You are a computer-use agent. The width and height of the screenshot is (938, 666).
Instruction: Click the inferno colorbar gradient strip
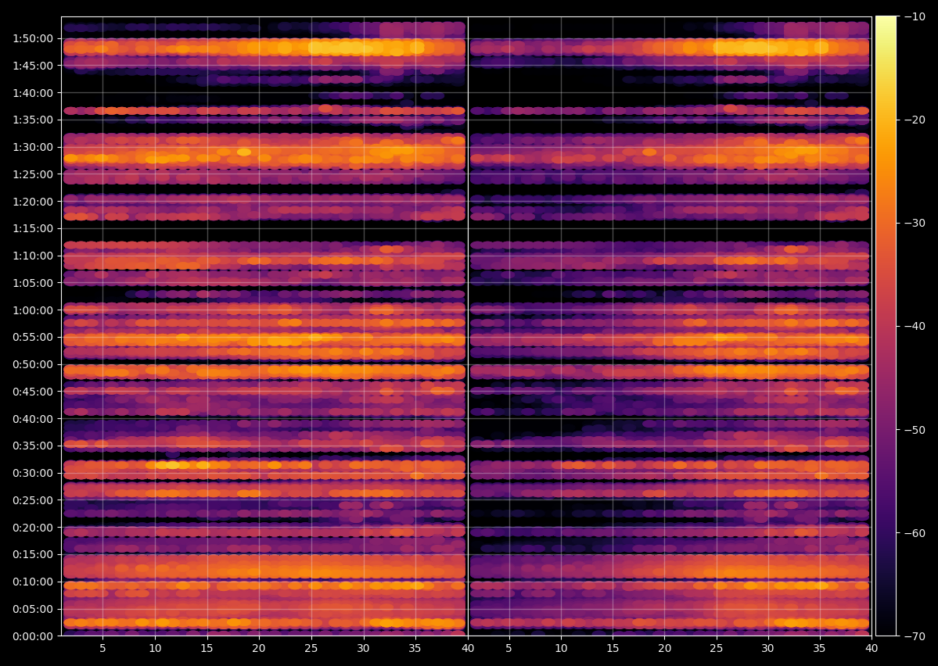pos(886,327)
